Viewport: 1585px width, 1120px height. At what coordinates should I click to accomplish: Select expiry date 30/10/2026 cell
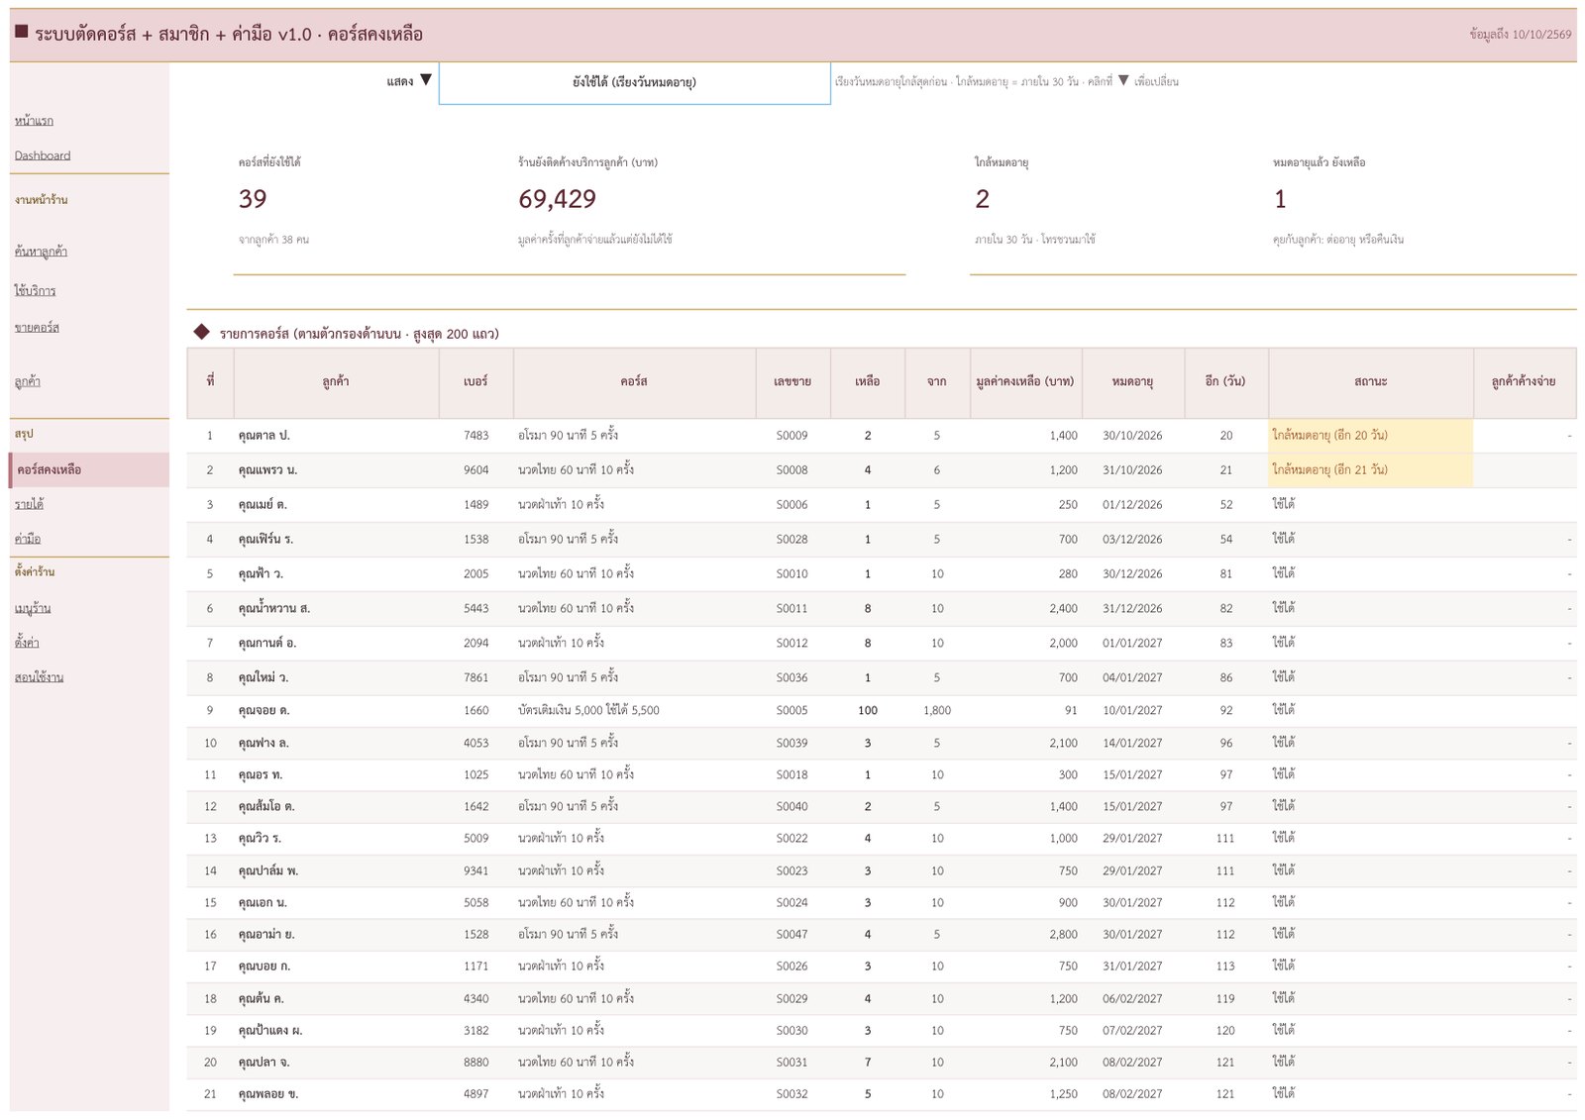pyautogui.click(x=1132, y=436)
